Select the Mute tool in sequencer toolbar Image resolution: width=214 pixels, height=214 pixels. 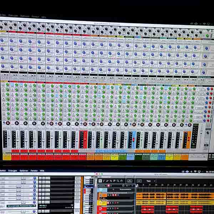click(x=114, y=181)
